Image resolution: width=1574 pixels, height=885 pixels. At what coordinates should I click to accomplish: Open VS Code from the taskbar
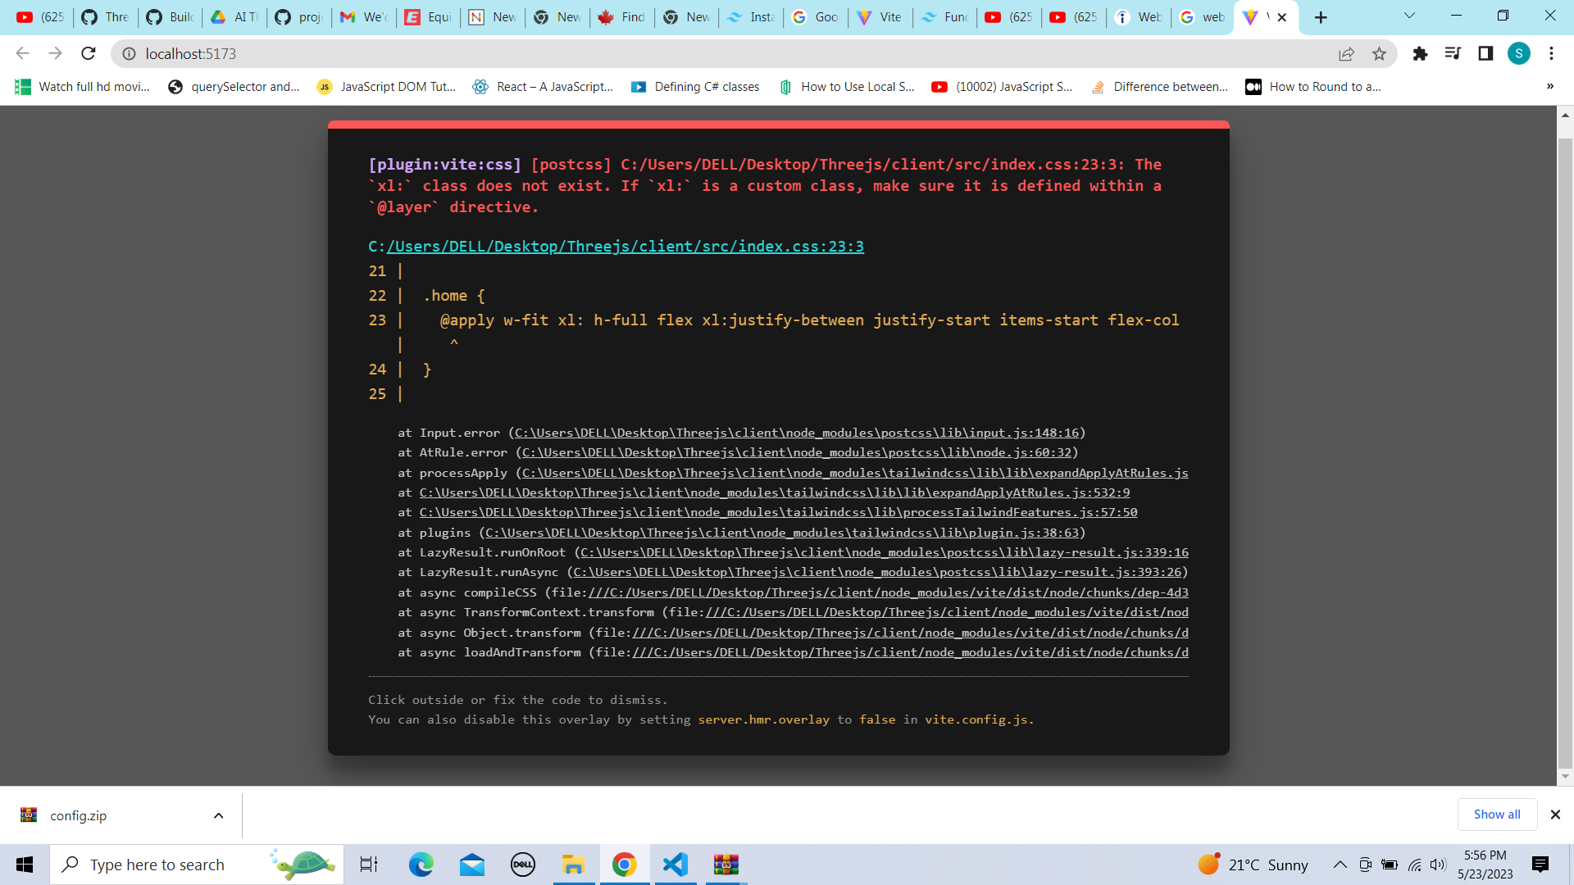tap(675, 864)
